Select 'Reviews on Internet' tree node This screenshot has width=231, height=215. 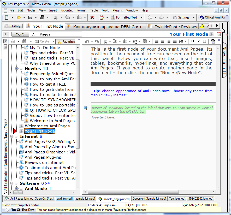point(44,163)
